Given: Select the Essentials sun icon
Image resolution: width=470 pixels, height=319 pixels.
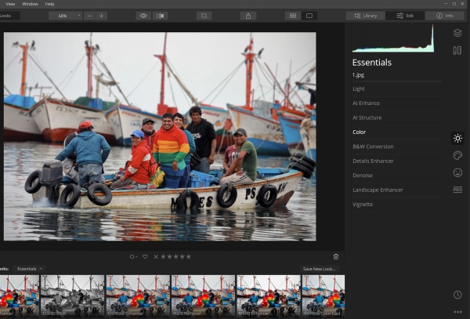Looking at the screenshot, I should pos(457,138).
